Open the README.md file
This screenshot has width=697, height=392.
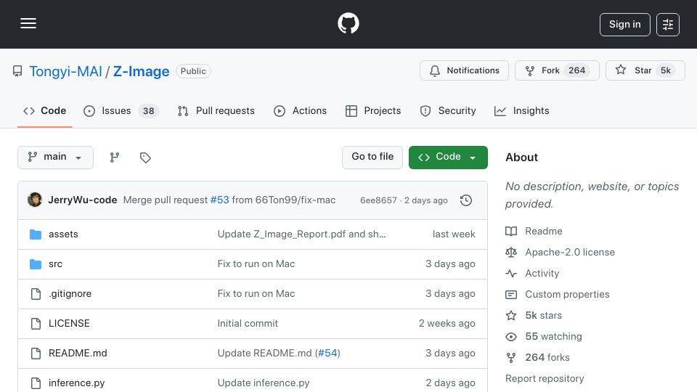(78, 354)
